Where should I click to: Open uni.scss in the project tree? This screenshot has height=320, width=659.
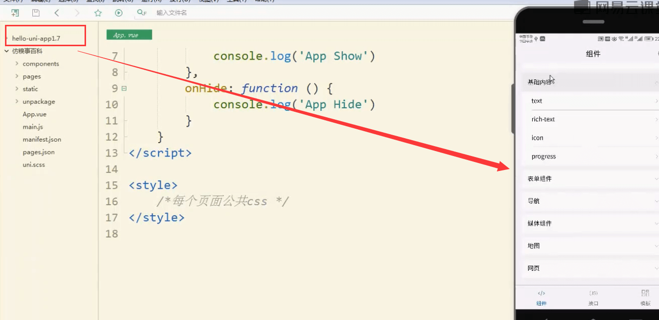point(34,164)
